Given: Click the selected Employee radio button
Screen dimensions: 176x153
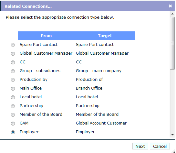Looking at the screenshot, I should pos(13,132).
